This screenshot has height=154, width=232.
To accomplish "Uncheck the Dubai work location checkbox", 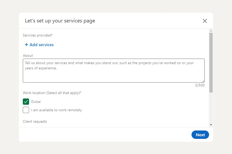I will (x=26, y=102).
